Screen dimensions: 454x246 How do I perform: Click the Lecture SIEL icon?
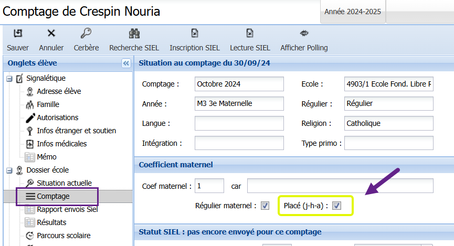250,34
